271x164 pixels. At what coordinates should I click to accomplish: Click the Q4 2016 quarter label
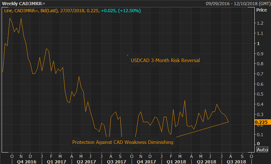pos(27,162)
